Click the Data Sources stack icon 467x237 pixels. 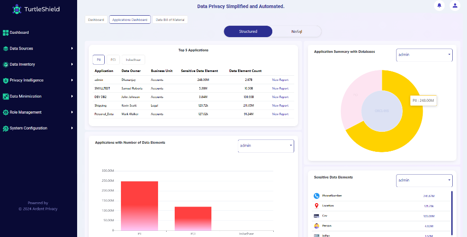coord(6,49)
